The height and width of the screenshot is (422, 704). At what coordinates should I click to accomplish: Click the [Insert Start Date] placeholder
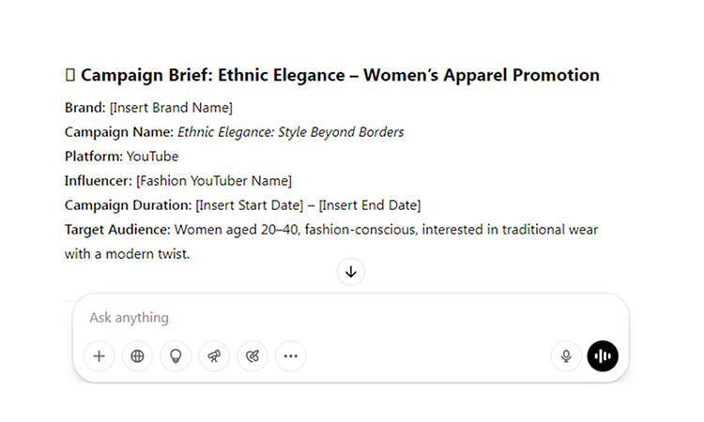[x=250, y=205]
